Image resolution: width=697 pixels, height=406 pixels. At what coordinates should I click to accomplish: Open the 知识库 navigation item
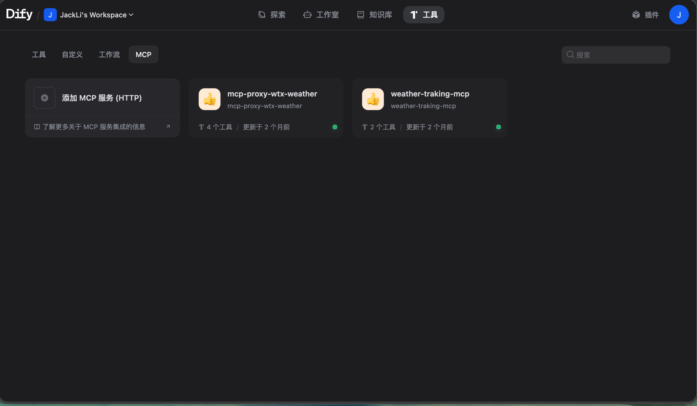pos(375,15)
